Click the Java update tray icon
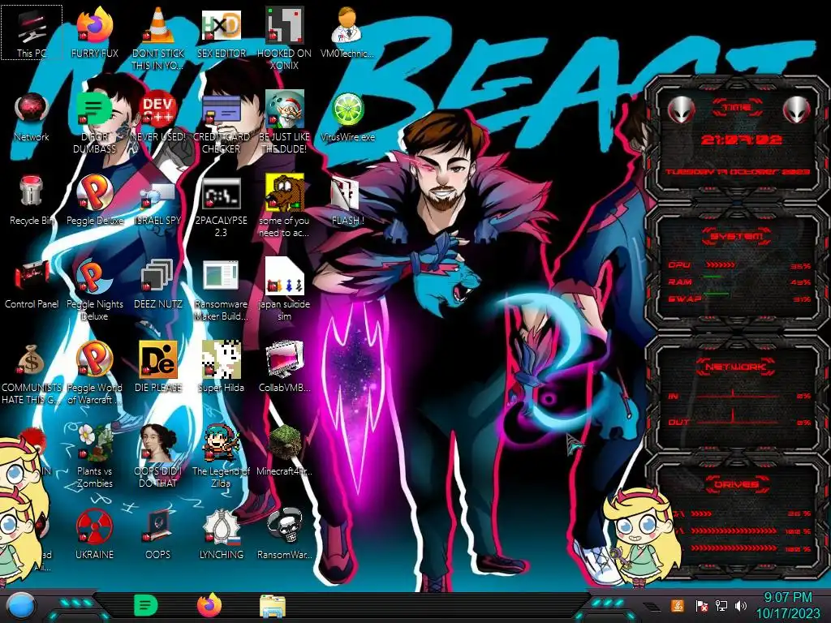The height and width of the screenshot is (623, 831). [677, 605]
